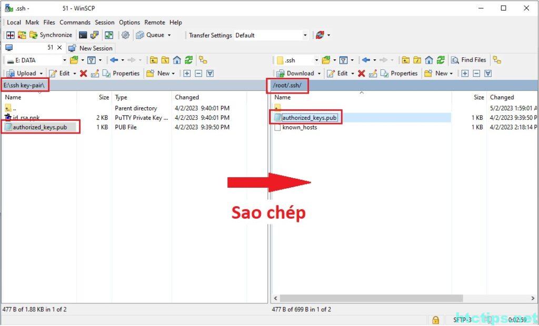Open Properties in the local panel toolbar
This screenshot has width=539, height=326.
(x=121, y=73)
